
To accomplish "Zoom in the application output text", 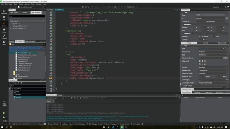I will tap(102, 98).
